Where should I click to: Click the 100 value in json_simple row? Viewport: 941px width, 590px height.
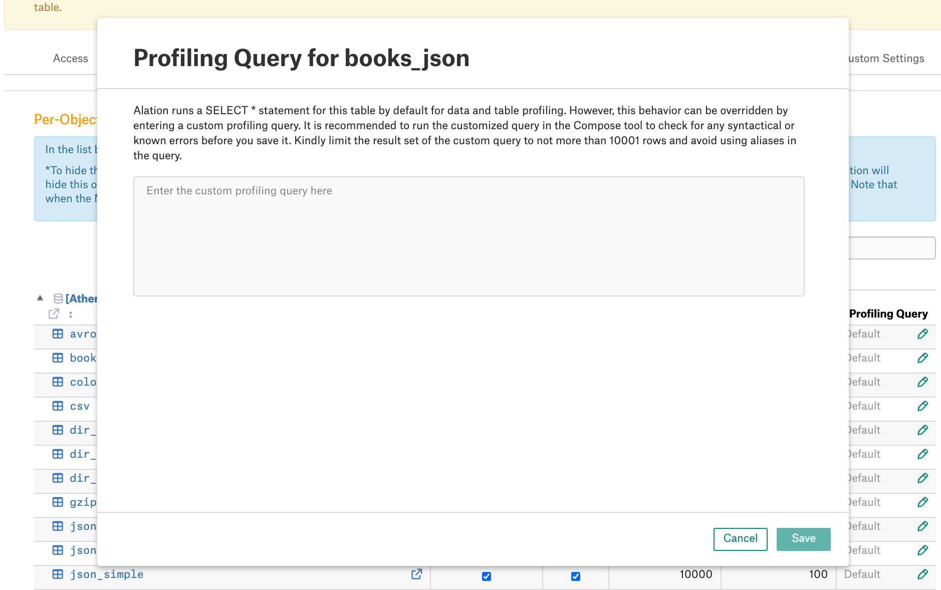[x=818, y=574]
